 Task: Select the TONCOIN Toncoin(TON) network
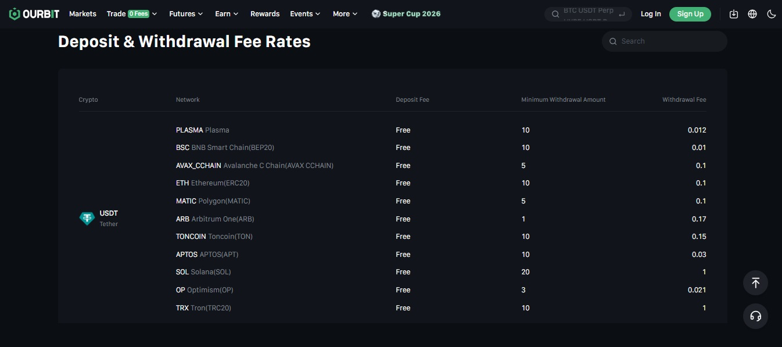click(214, 237)
